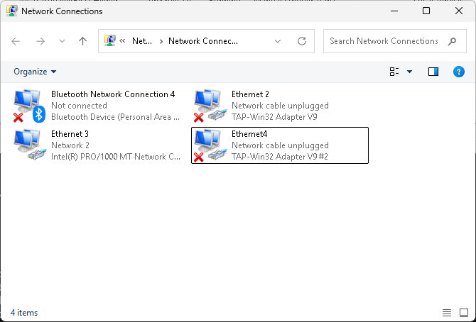Select the Bluetooth Network Connection 4 adapter icon
This screenshot has width=476, height=322.
click(x=28, y=105)
